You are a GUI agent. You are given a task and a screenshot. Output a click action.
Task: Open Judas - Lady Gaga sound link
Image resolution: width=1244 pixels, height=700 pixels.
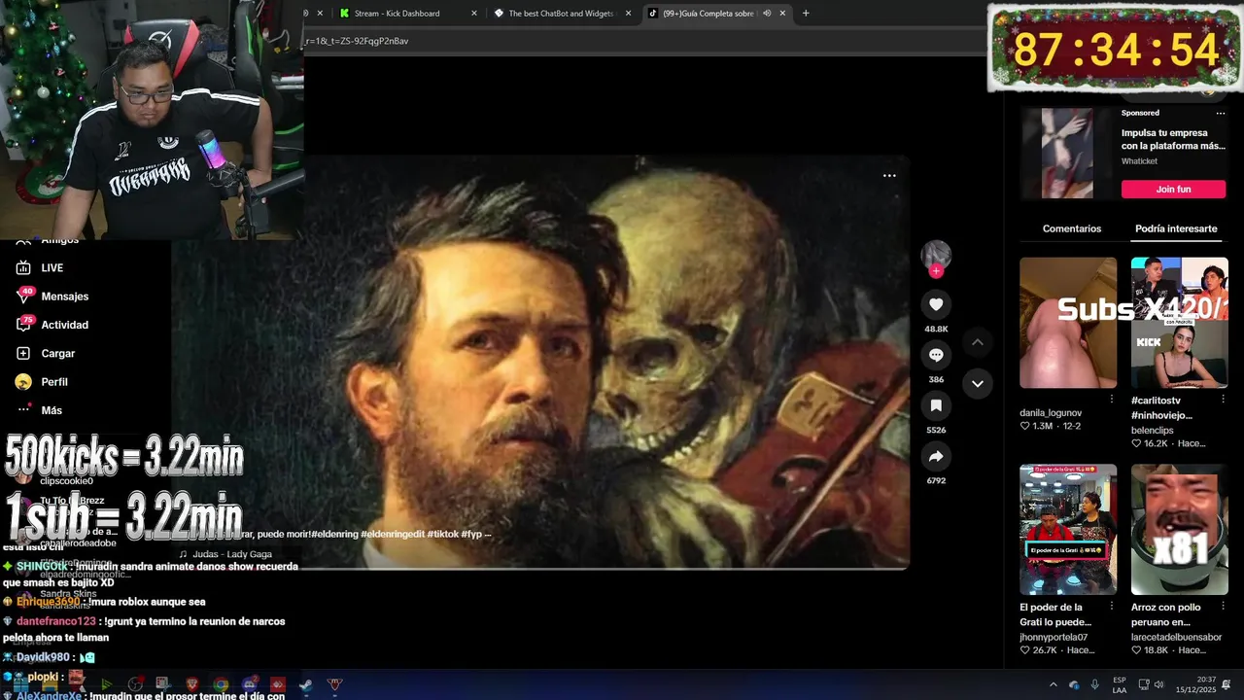(x=232, y=554)
